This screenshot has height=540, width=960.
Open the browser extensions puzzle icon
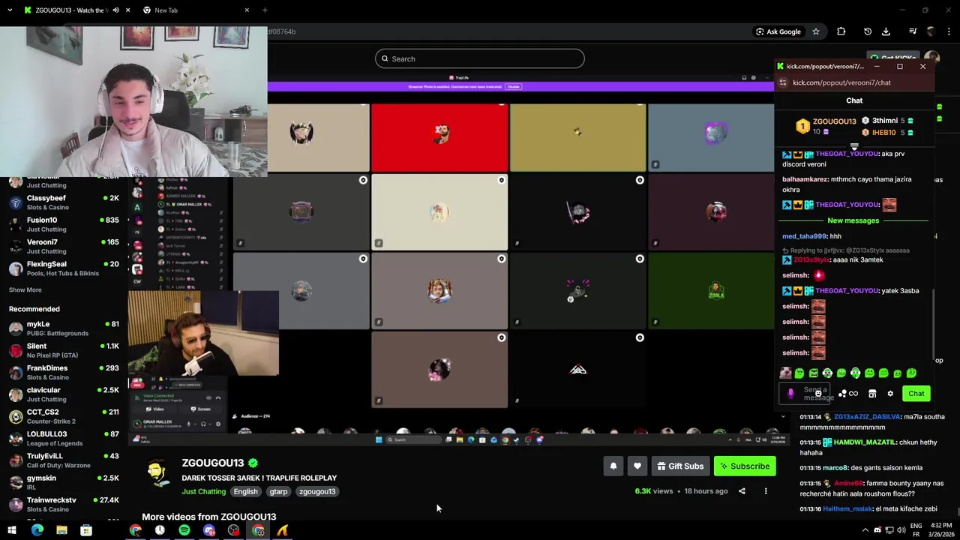point(841,31)
